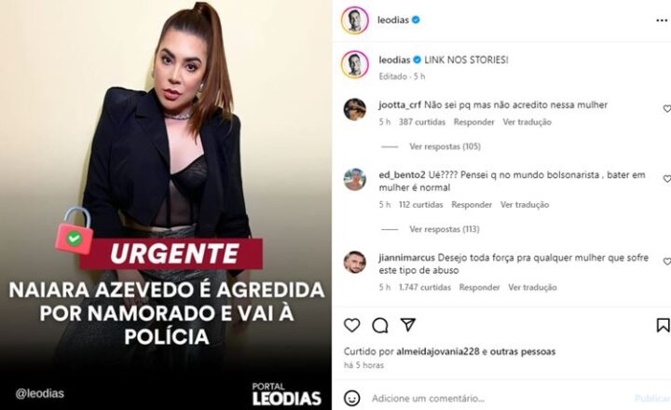Open emoji picker smiley icon
This screenshot has height=410, width=671.
point(351,399)
